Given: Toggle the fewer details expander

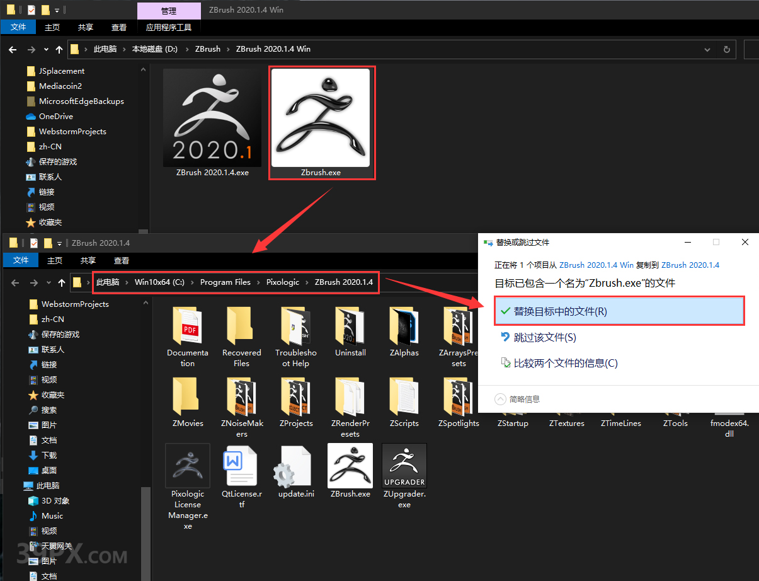Looking at the screenshot, I should (x=517, y=399).
